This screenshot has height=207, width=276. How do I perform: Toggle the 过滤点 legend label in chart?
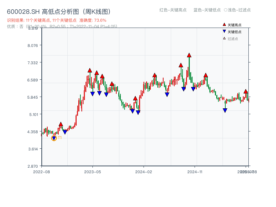(233, 39)
